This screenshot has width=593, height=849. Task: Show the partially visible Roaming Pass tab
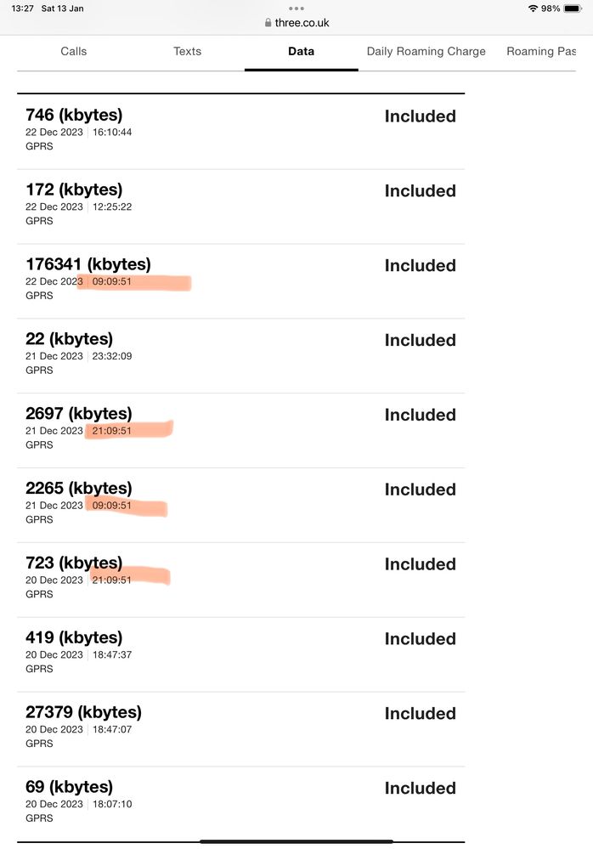(x=541, y=52)
